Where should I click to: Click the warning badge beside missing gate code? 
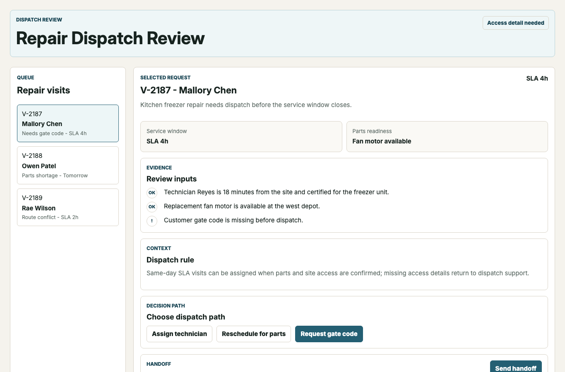152,221
